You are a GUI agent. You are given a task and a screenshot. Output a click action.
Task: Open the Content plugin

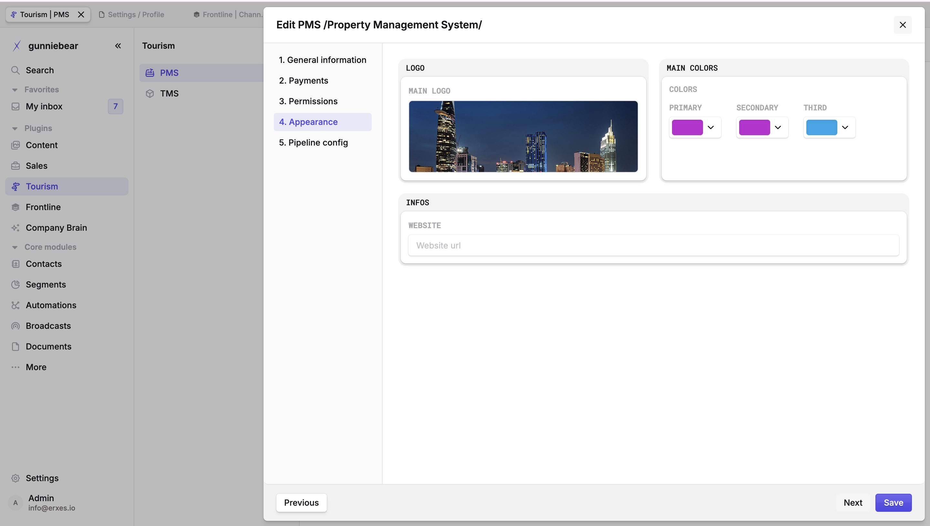point(67,145)
